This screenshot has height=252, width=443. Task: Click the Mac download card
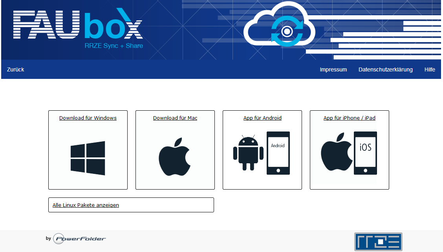(175, 150)
